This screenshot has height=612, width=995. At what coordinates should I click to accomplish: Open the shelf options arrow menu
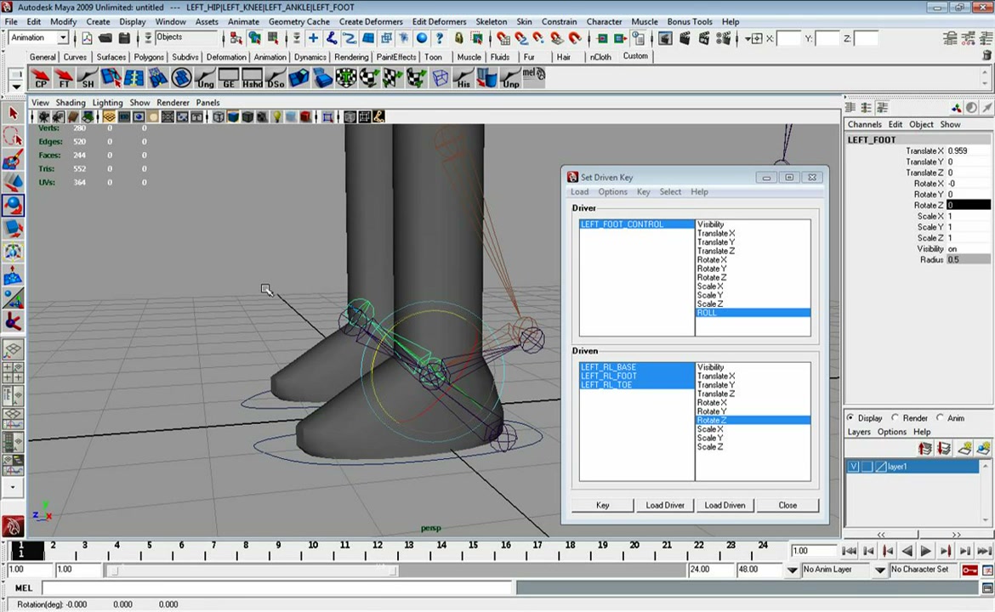pyautogui.click(x=16, y=86)
